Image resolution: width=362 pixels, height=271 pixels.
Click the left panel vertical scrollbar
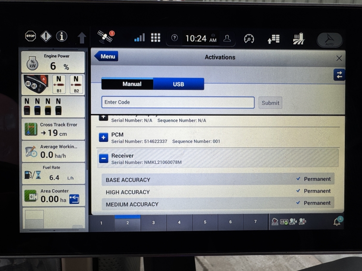point(87,129)
